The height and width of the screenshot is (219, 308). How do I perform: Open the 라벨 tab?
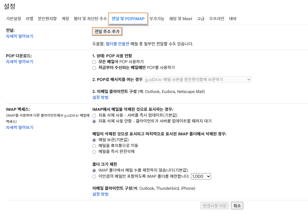point(29,19)
